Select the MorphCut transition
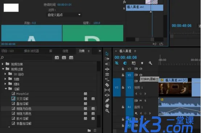Screen dimensions: 201x133 pyautogui.click(x=22, y=94)
